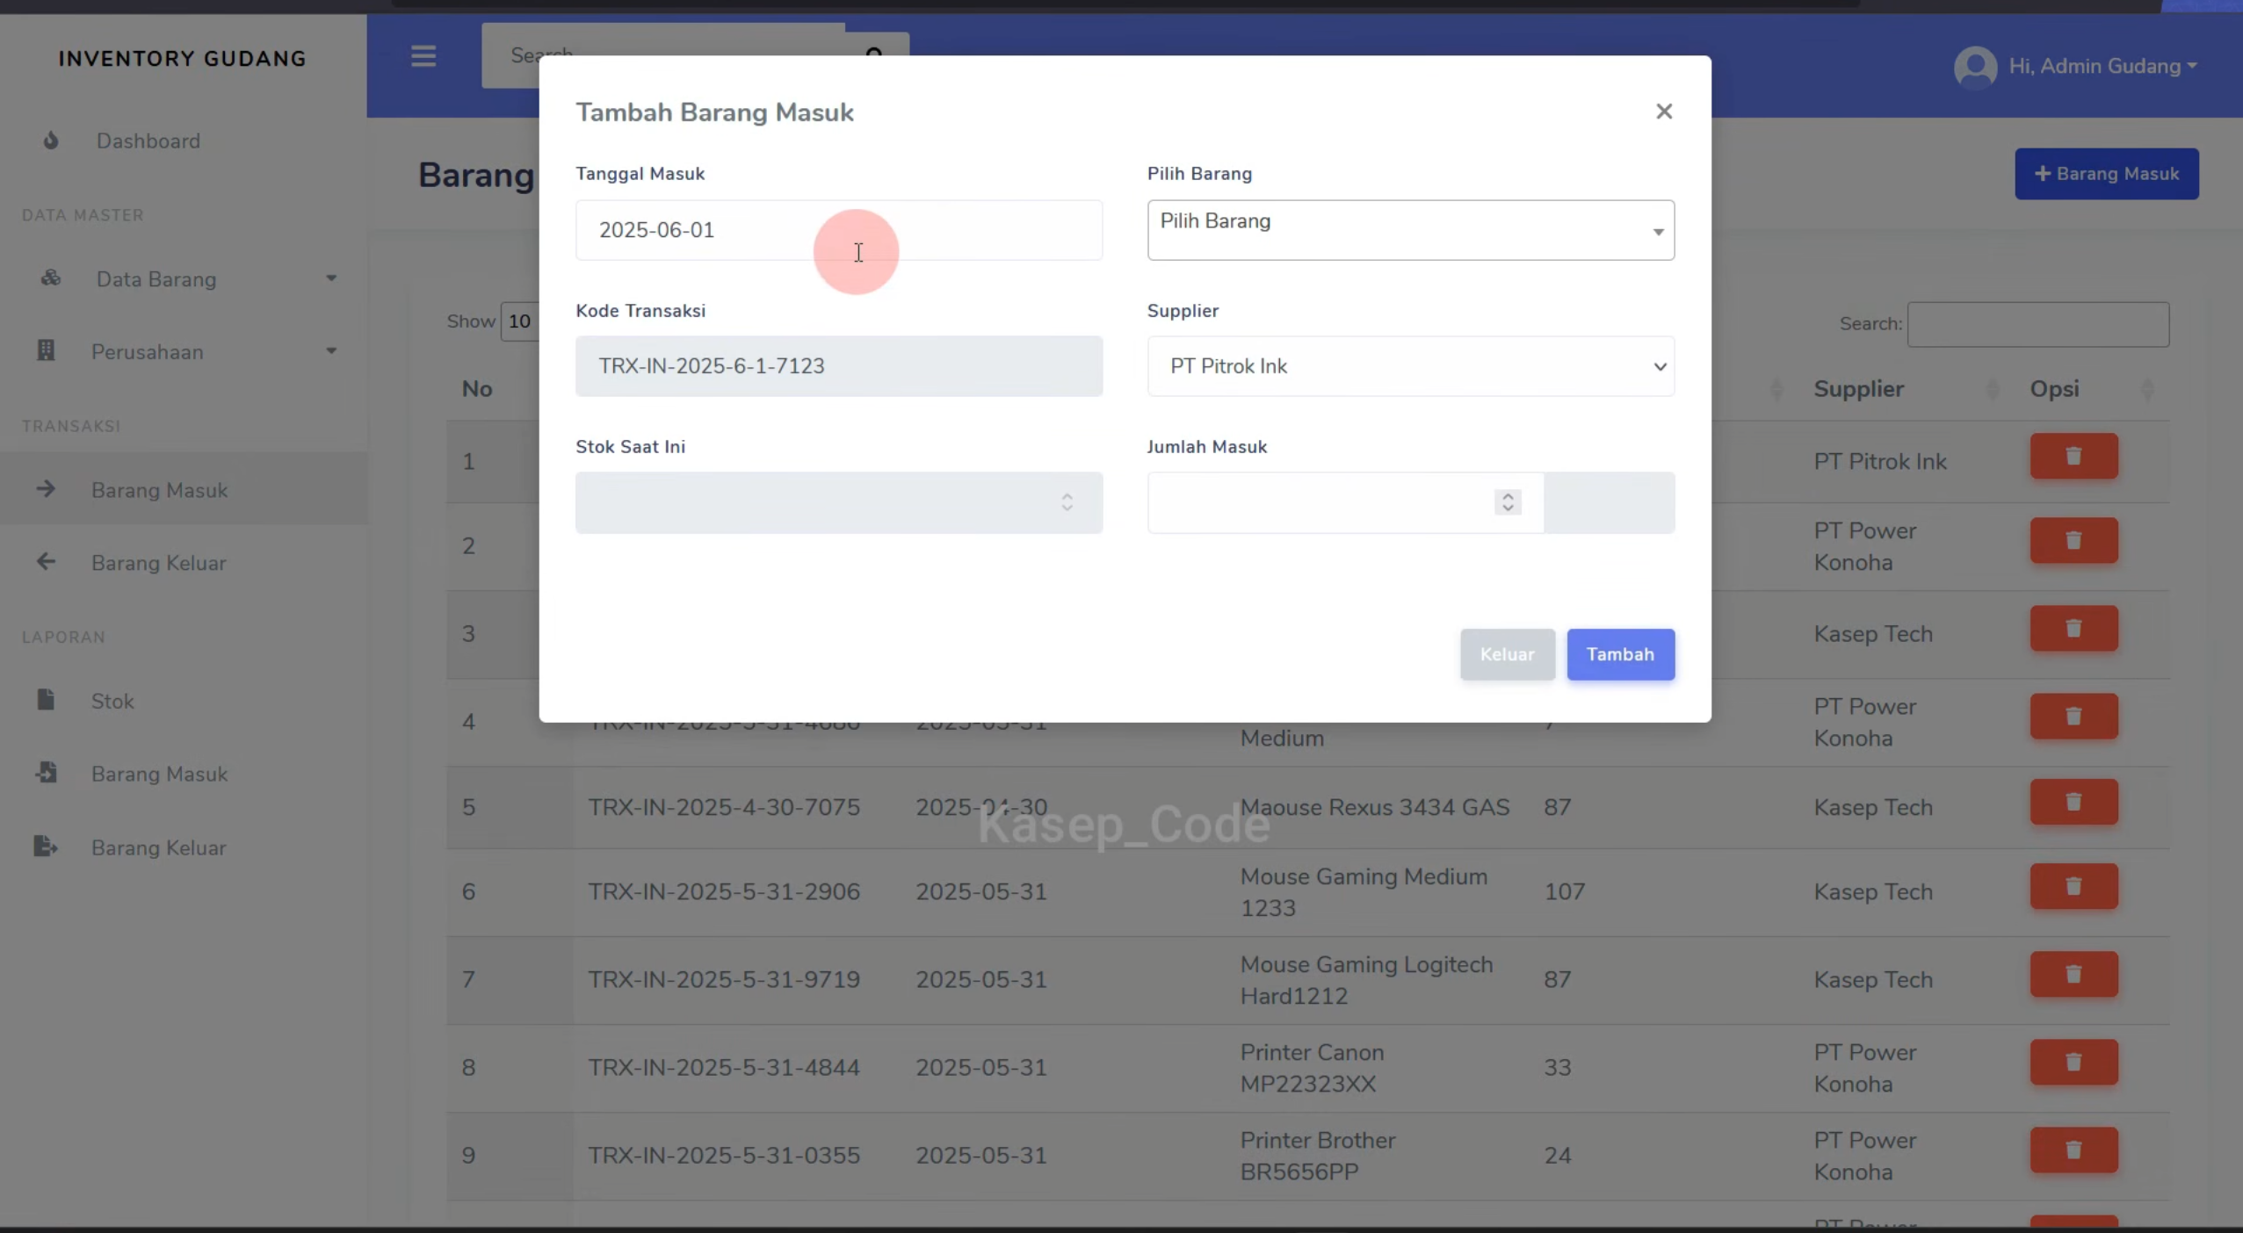Click the TRX-IN-2025-5-31-2906 cell
Screen dimensions: 2243x1233
click(724, 892)
